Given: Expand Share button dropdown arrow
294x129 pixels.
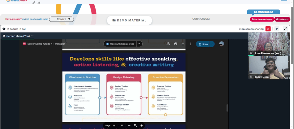Looking at the screenshot, I should coord(212,44).
